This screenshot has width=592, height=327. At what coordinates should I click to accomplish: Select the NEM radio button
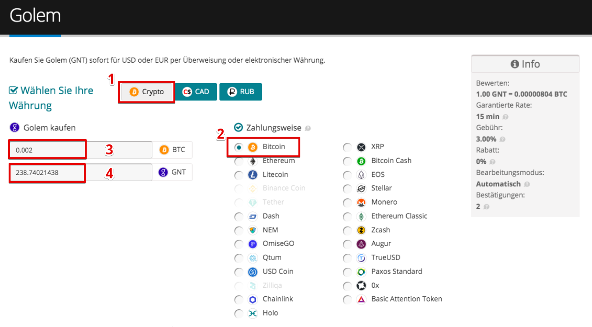point(239,230)
